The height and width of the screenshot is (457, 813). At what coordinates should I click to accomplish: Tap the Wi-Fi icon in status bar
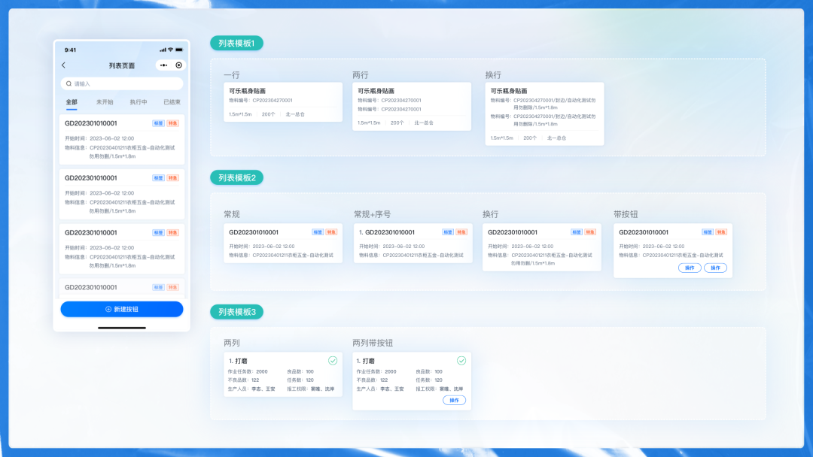170,50
